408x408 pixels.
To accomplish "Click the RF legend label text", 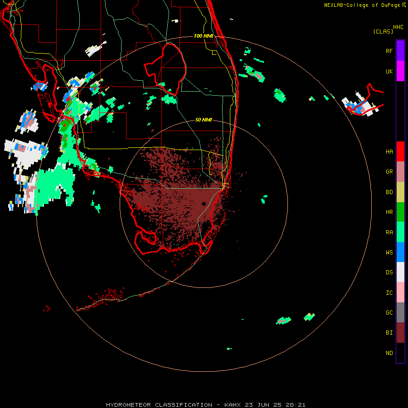I will (x=389, y=51).
